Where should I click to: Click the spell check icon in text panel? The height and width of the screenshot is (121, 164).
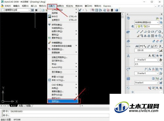tap(161, 56)
